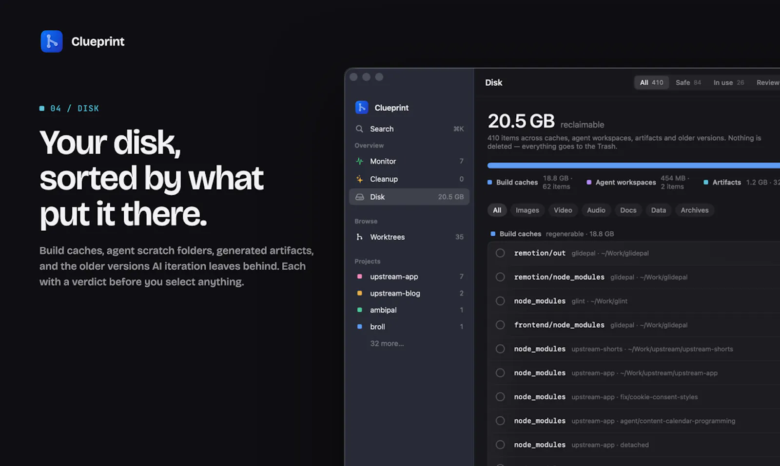Image resolution: width=780 pixels, height=466 pixels.
Task: Click the Build caches regenerable section header
Action: click(552, 234)
